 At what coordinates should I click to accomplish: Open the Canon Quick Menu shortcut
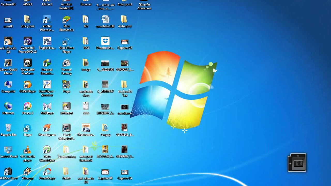pyautogui.click(x=8, y=63)
